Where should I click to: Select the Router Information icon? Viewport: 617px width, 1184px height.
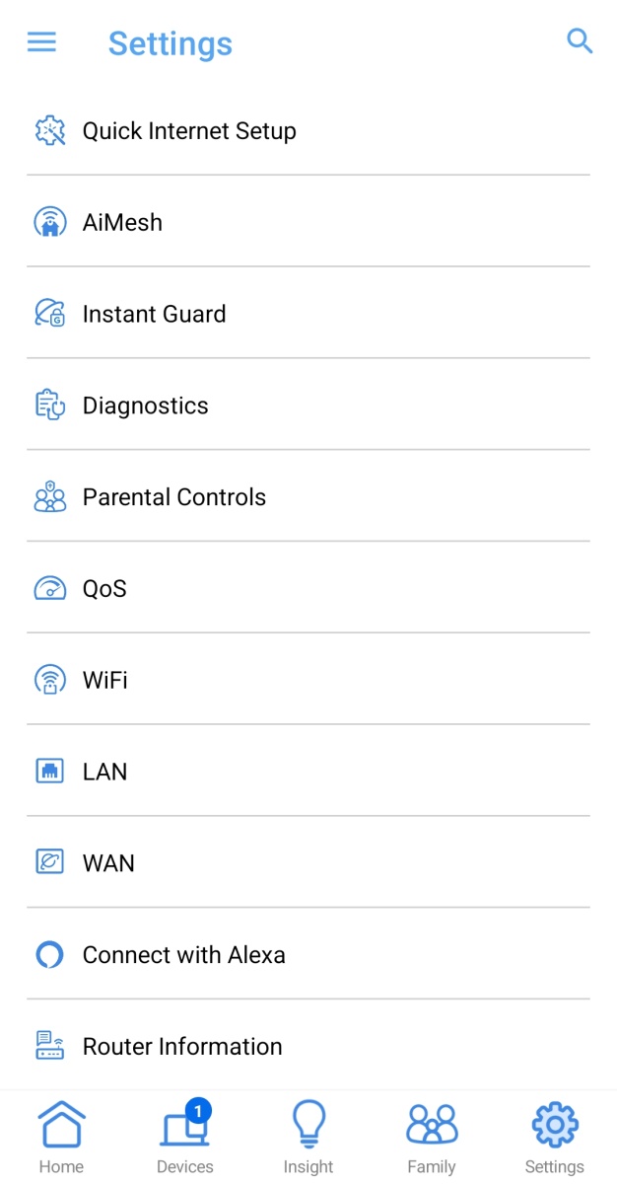tap(49, 1046)
